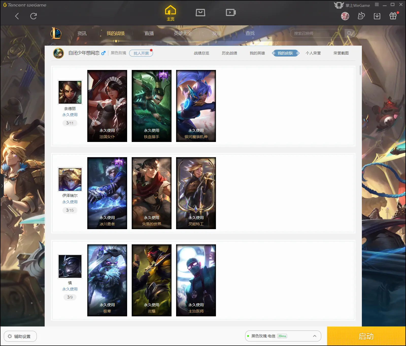Image resolution: width=406 pixels, height=346 pixels.
Task: Click the 伊泽瑞尔 champion portrait
Action: 70,179
